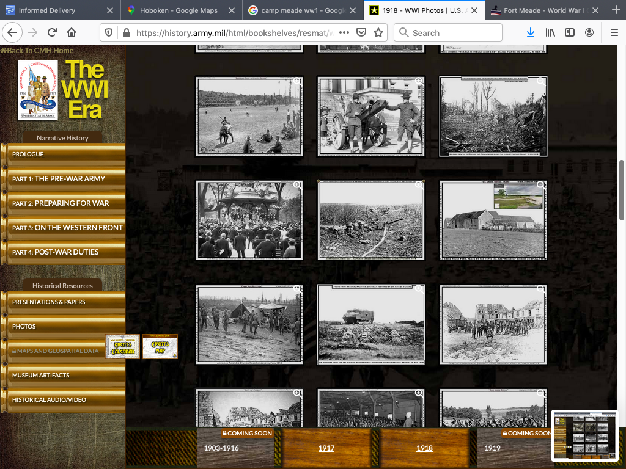Bookmark this page with the star icon
The width and height of the screenshot is (626, 469).
pyautogui.click(x=378, y=32)
